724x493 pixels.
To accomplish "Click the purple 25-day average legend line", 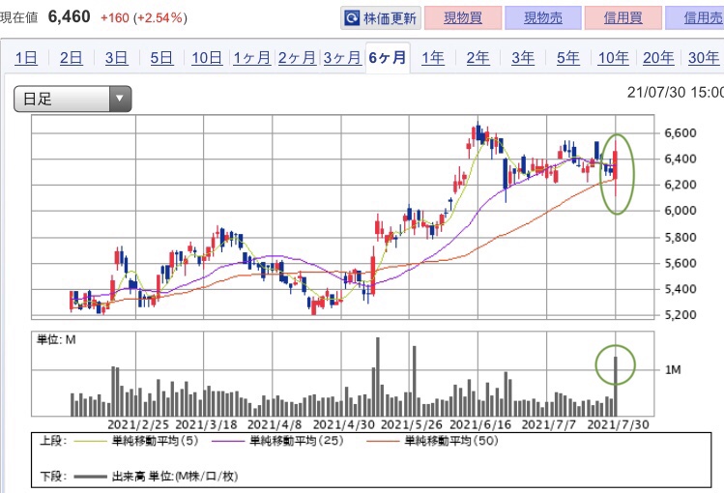I will pyautogui.click(x=228, y=442).
